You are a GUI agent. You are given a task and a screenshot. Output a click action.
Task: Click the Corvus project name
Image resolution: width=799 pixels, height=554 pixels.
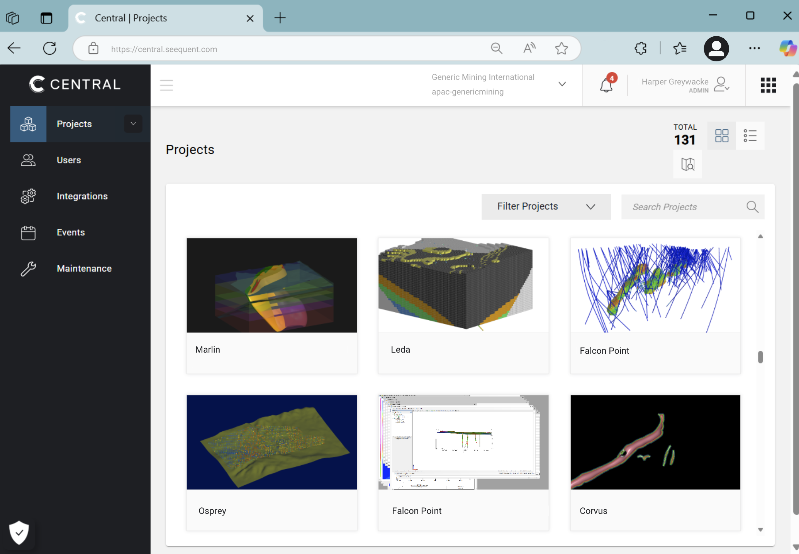(594, 511)
